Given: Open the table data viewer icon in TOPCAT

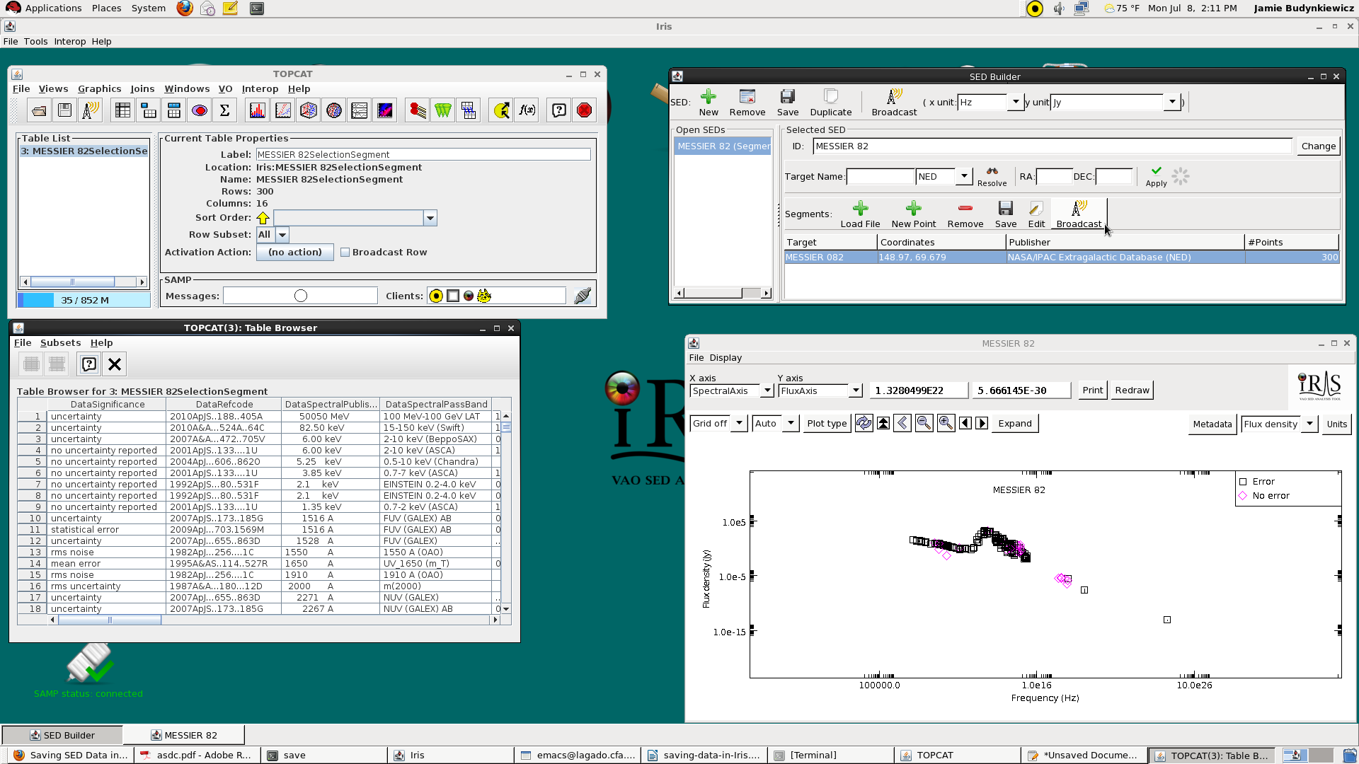Looking at the screenshot, I should click(x=123, y=110).
